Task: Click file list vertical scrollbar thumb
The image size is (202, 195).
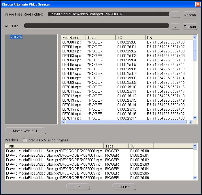Action: click(195, 50)
